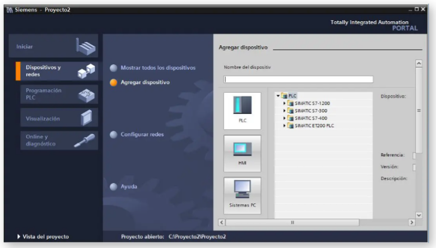
Task: Select the Sistemas PC device type
Action: [x=242, y=196]
